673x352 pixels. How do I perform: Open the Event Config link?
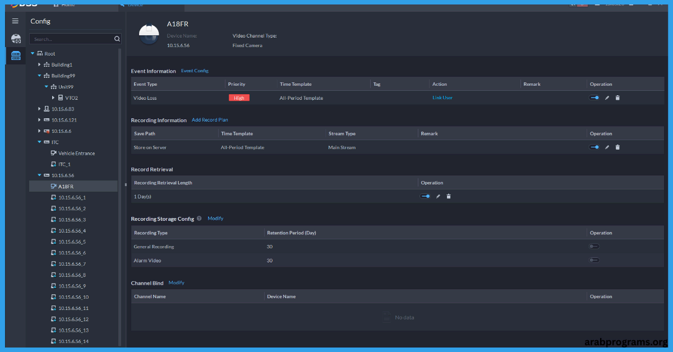point(195,71)
